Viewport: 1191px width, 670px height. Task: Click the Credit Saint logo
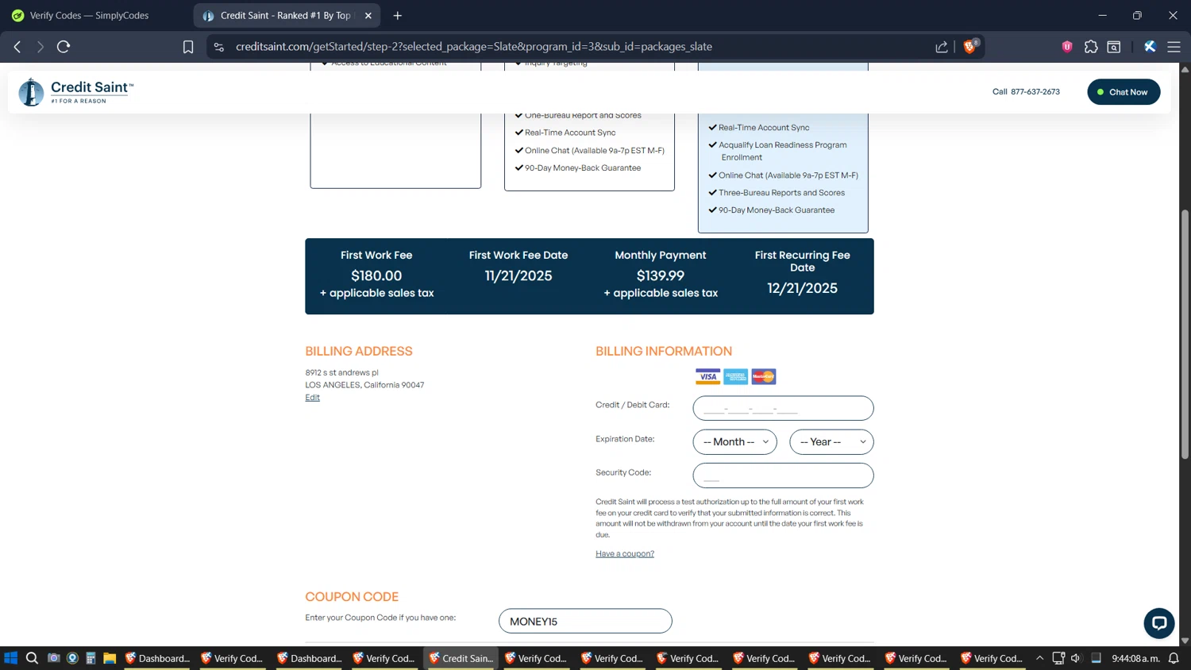[x=76, y=92]
